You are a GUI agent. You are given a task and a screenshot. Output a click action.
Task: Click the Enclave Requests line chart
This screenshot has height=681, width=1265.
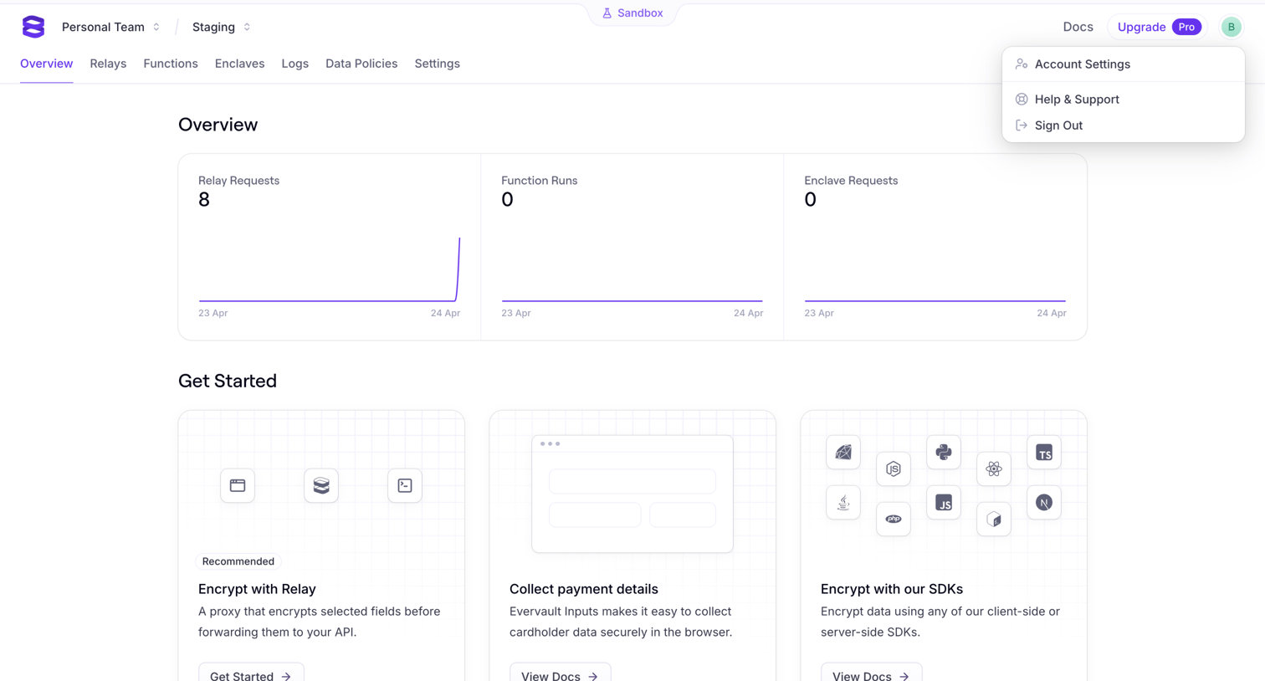click(935, 300)
